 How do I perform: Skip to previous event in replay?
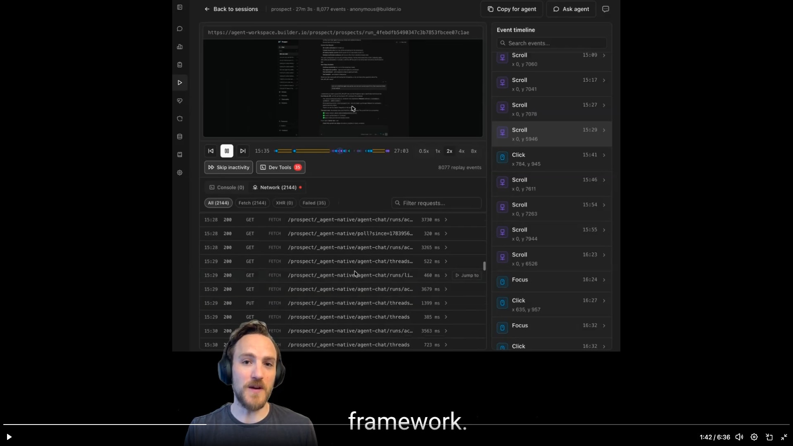211,151
